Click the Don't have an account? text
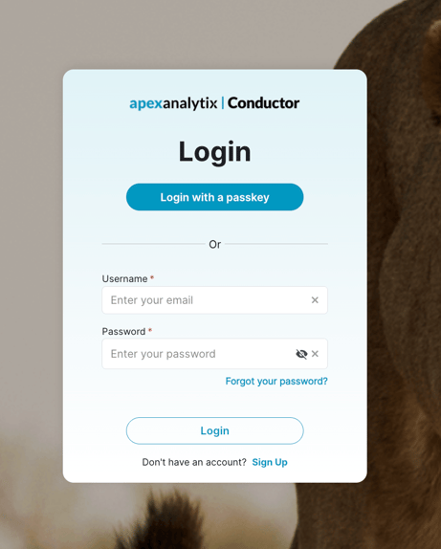This screenshot has width=441, height=549. click(194, 462)
